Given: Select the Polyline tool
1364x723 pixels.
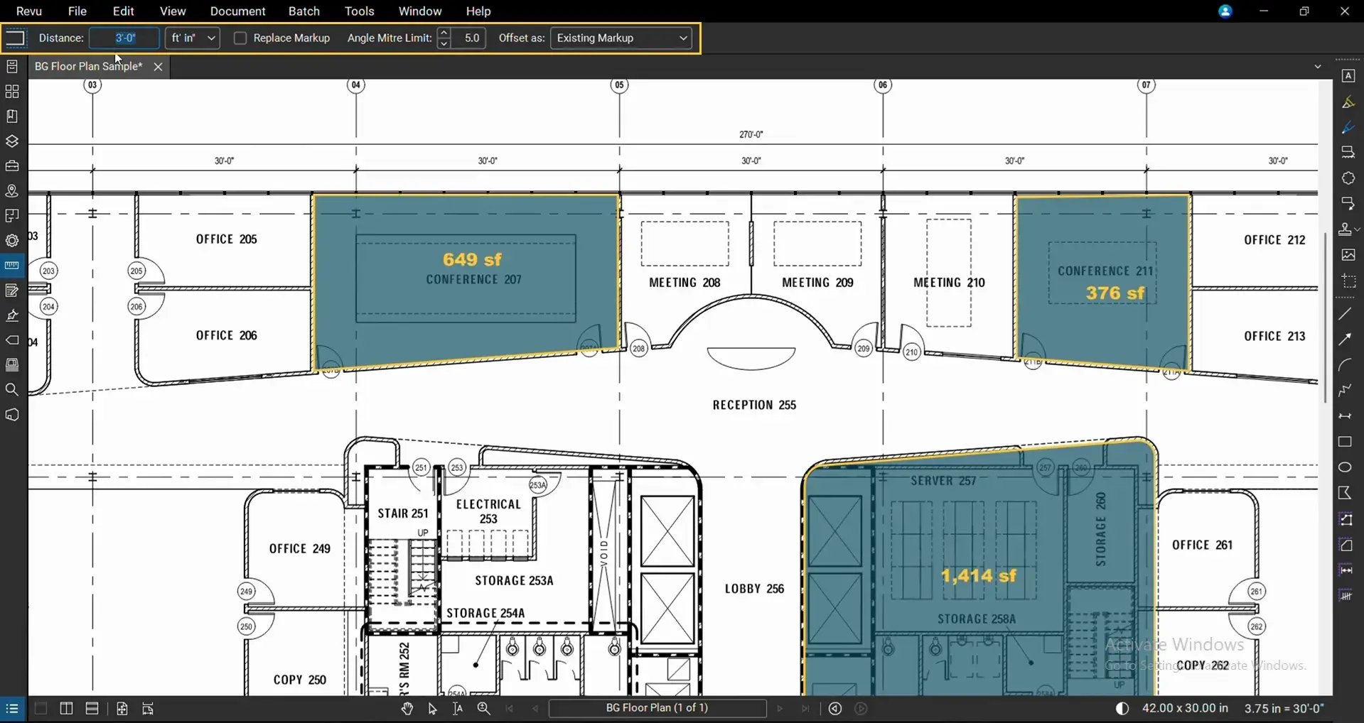Looking at the screenshot, I should pyautogui.click(x=1346, y=391).
